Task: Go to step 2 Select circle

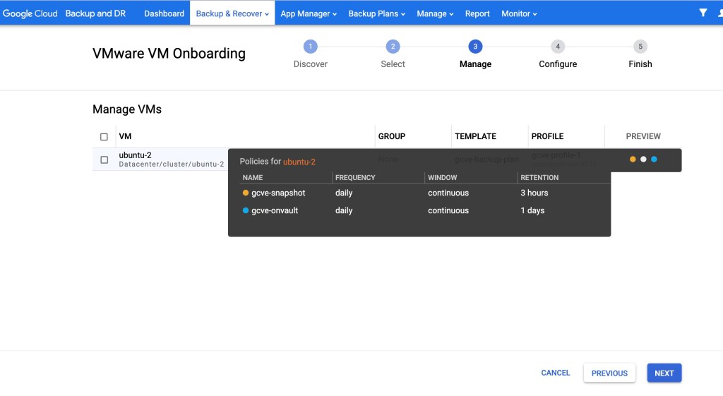Action: (393, 47)
